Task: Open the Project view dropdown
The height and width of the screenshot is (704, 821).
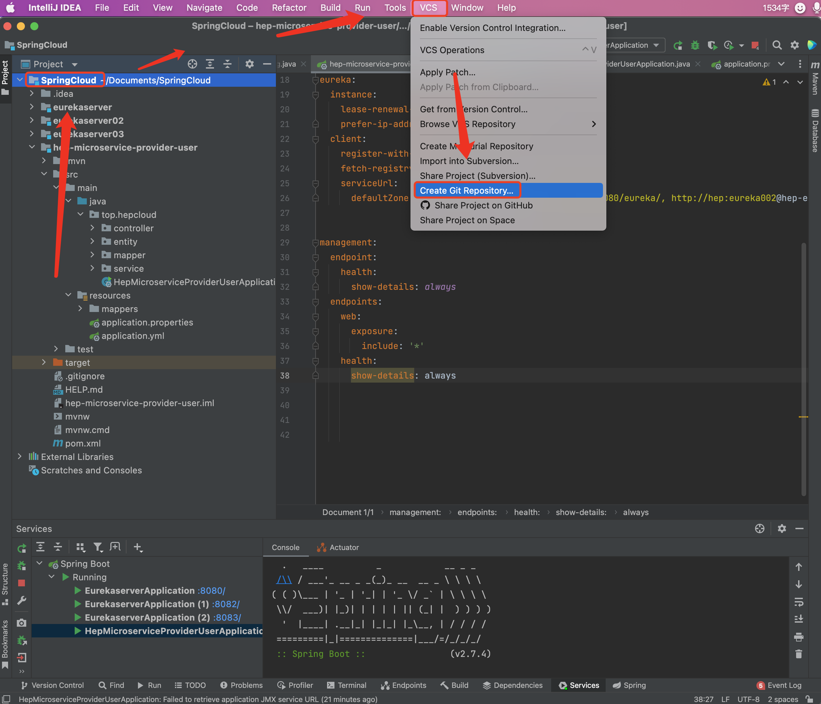Action: click(x=74, y=64)
